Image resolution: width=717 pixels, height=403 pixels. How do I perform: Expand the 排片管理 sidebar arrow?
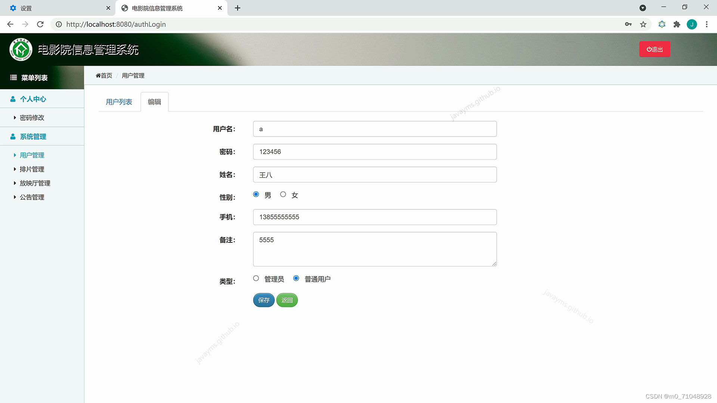pos(15,169)
